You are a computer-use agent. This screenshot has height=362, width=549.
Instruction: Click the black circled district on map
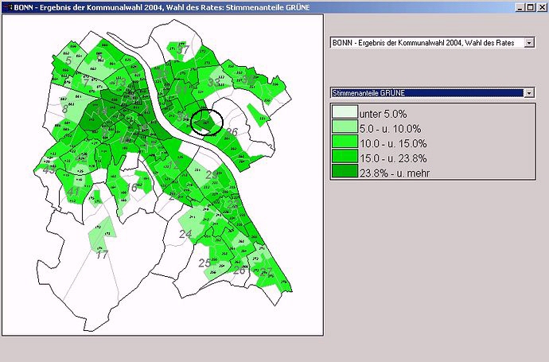point(206,122)
